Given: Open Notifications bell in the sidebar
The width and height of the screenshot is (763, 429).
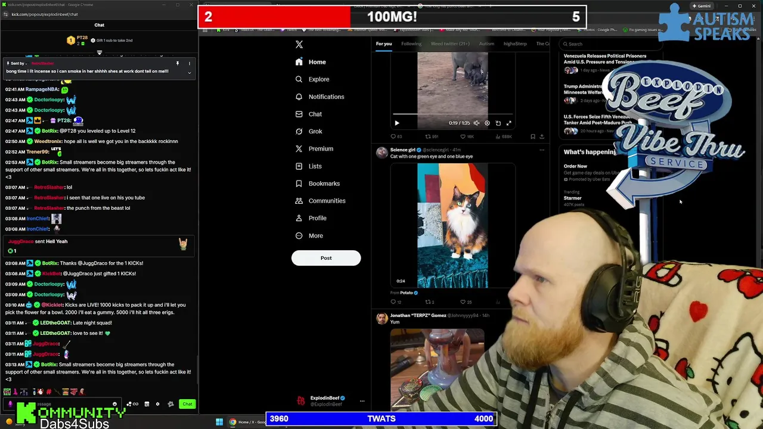Looking at the screenshot, I should 299,97.
